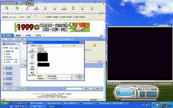This screenshot has height=108, width=173.
Task: Switch to the 行事曆 tab
Action: 28,35
